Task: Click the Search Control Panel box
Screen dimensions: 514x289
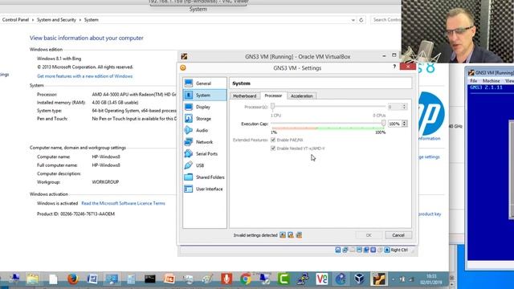Action: coord(386,19)
